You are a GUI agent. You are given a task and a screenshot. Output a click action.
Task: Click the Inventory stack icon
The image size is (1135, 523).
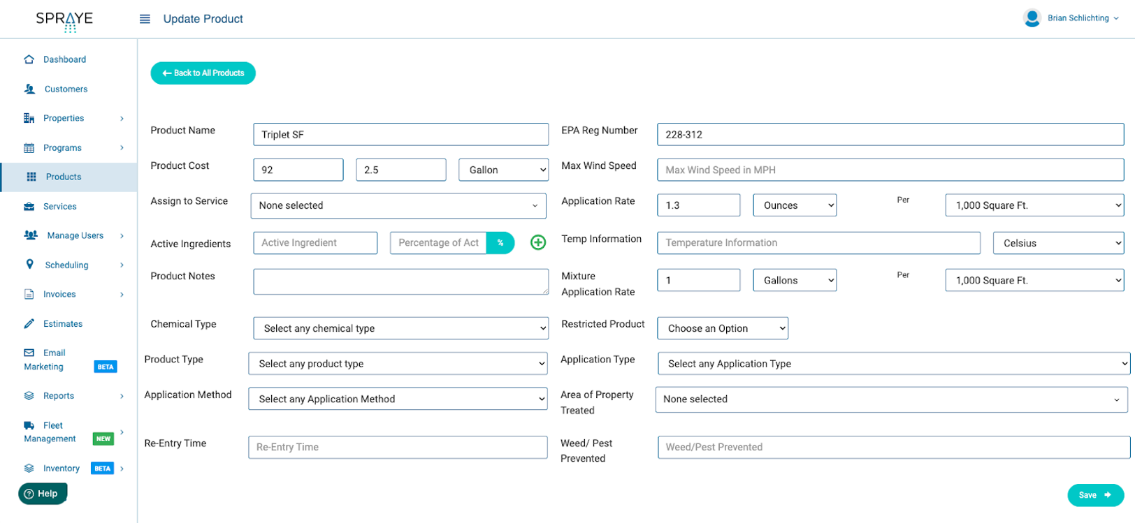(x=29, y=469)
